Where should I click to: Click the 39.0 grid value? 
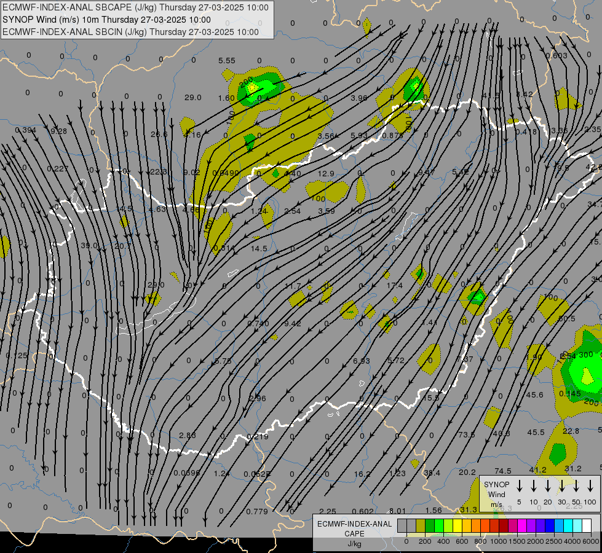pyautogui.click(x=89, y=246)
